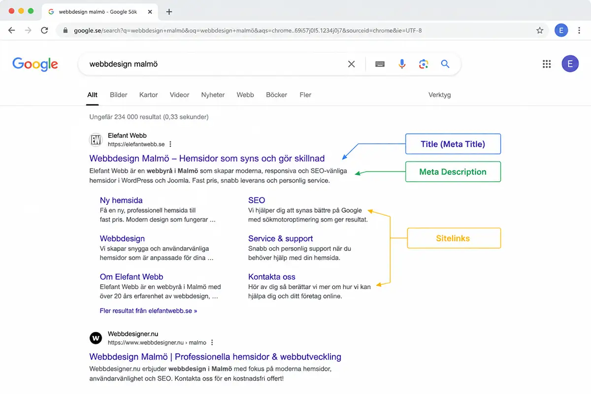Click the Webbdesigner.nu favicon

click(x=96, y=338)
